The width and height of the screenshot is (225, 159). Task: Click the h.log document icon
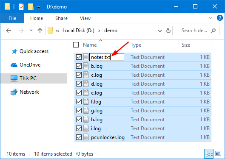click(86, 119)
